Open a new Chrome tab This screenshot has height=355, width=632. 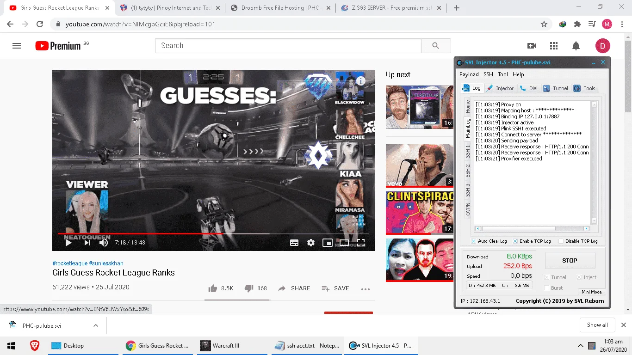(457, 8)
